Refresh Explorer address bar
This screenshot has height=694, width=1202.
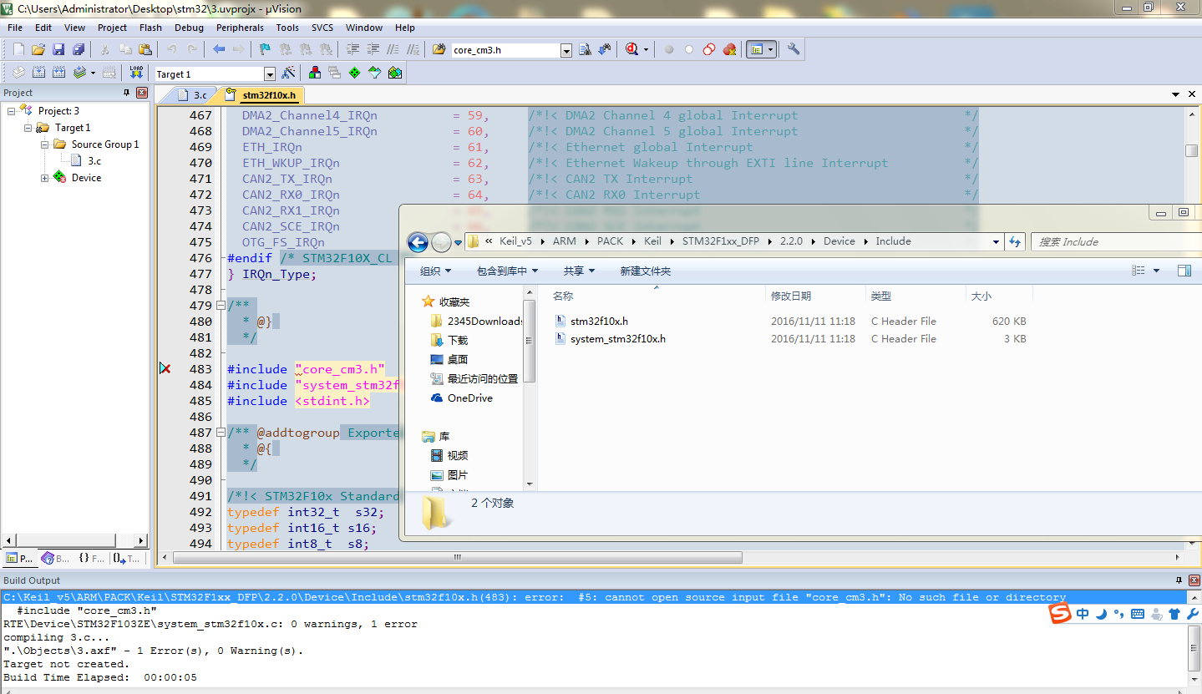click(1015, 241)
